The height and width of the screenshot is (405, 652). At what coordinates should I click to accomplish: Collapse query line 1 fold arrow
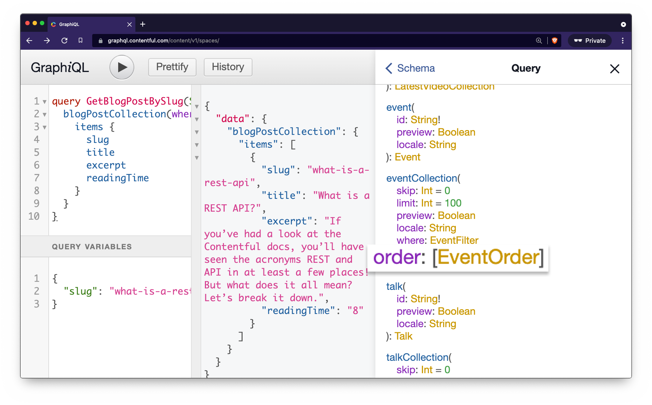pyautogui.click(x=45, y=102)
